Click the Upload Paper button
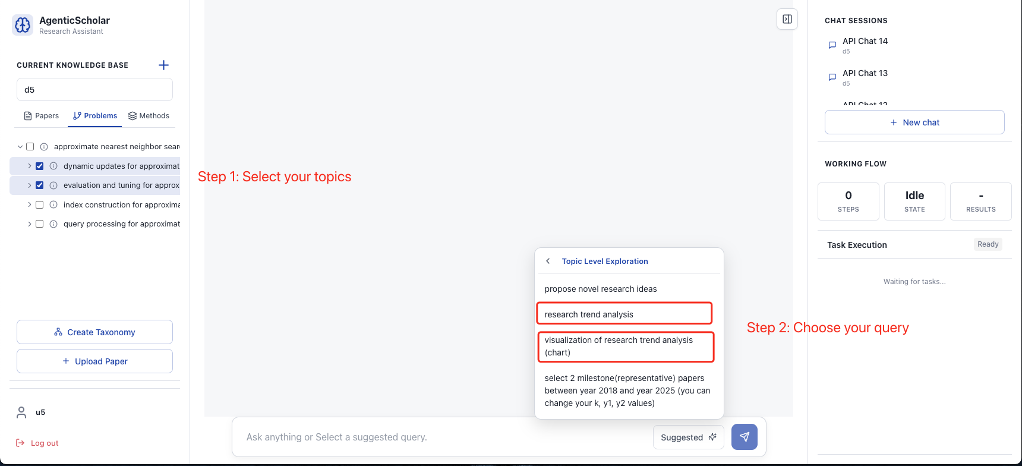Screen dimensions: 1022x466 click(x=94, y=361)
